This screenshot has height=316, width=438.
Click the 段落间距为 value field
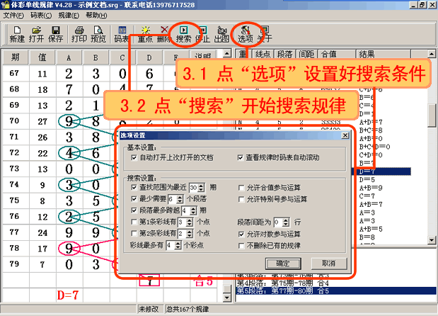click(x=279, y=222)
